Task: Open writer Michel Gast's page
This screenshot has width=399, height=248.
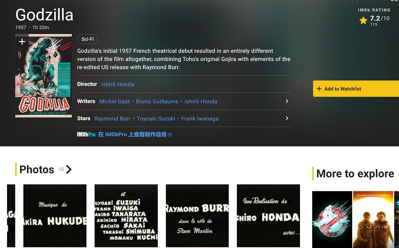Action: (115, 101)
